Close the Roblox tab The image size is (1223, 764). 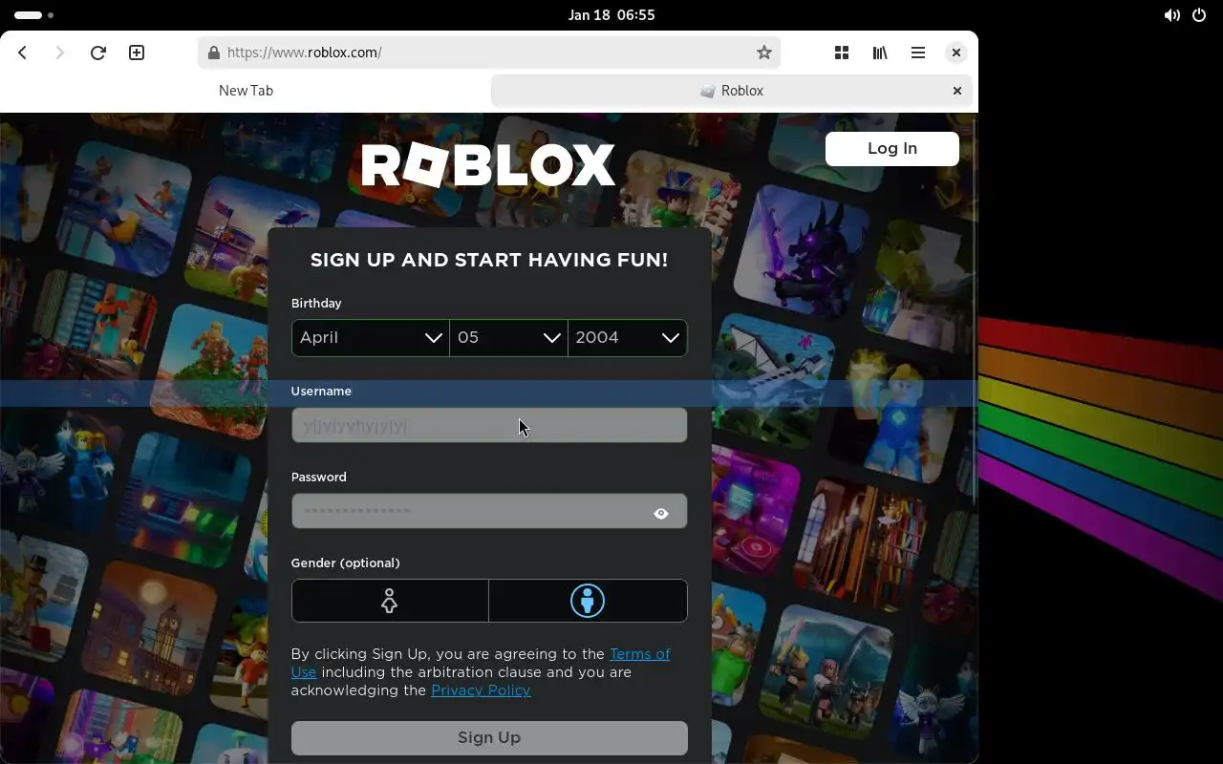click(x=956, y=91)
